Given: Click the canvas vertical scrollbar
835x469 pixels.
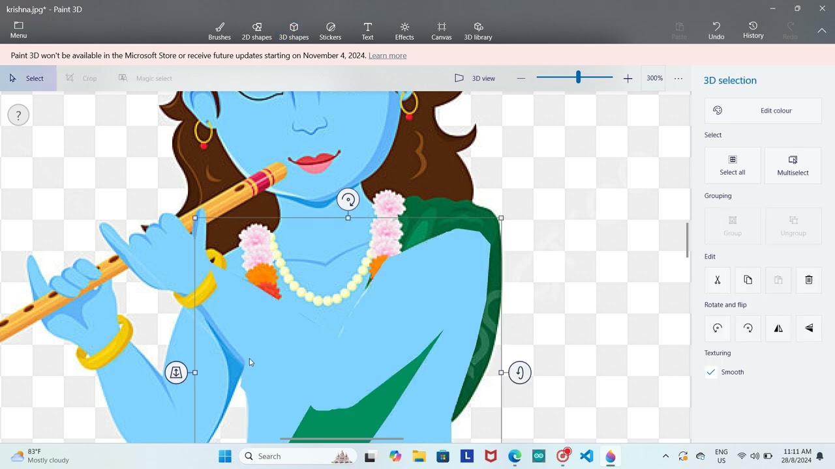Looking at the screenshot, I should [x=687, y=240].
